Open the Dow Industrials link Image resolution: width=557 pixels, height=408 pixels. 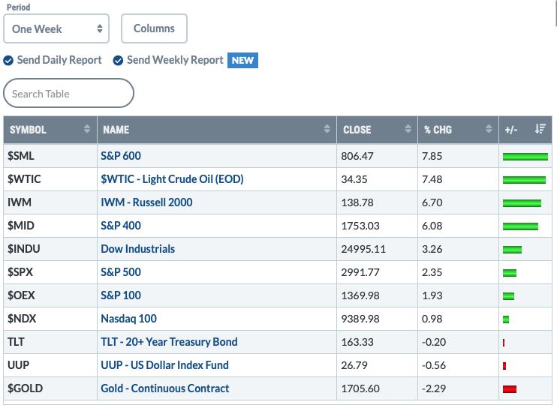[x=138, y=249]
